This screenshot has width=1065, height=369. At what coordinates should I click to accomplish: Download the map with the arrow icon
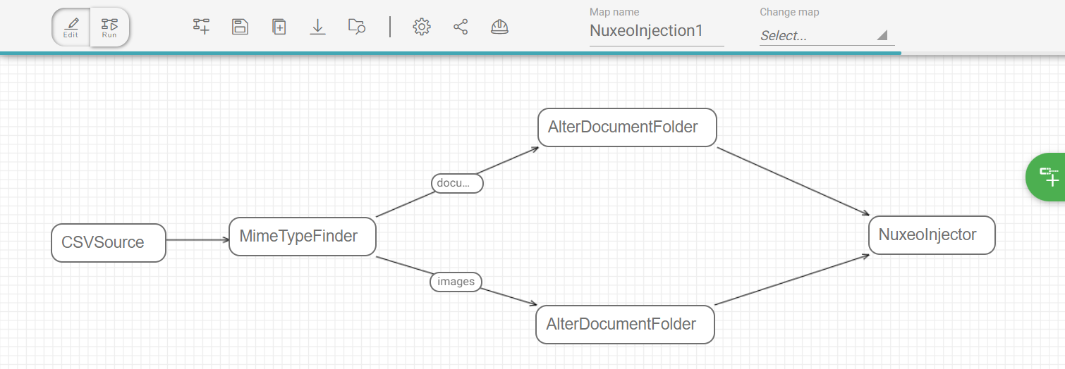pos(318,27)
